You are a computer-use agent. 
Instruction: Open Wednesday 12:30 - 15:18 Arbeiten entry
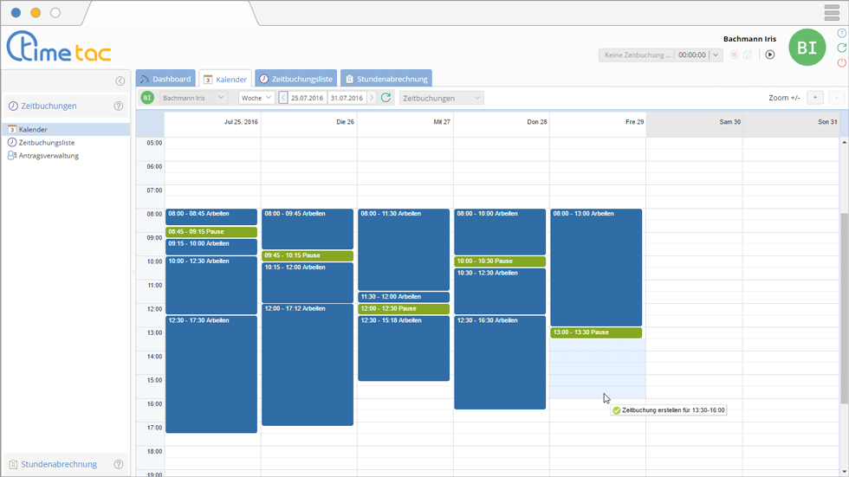[x=404, y=348]
